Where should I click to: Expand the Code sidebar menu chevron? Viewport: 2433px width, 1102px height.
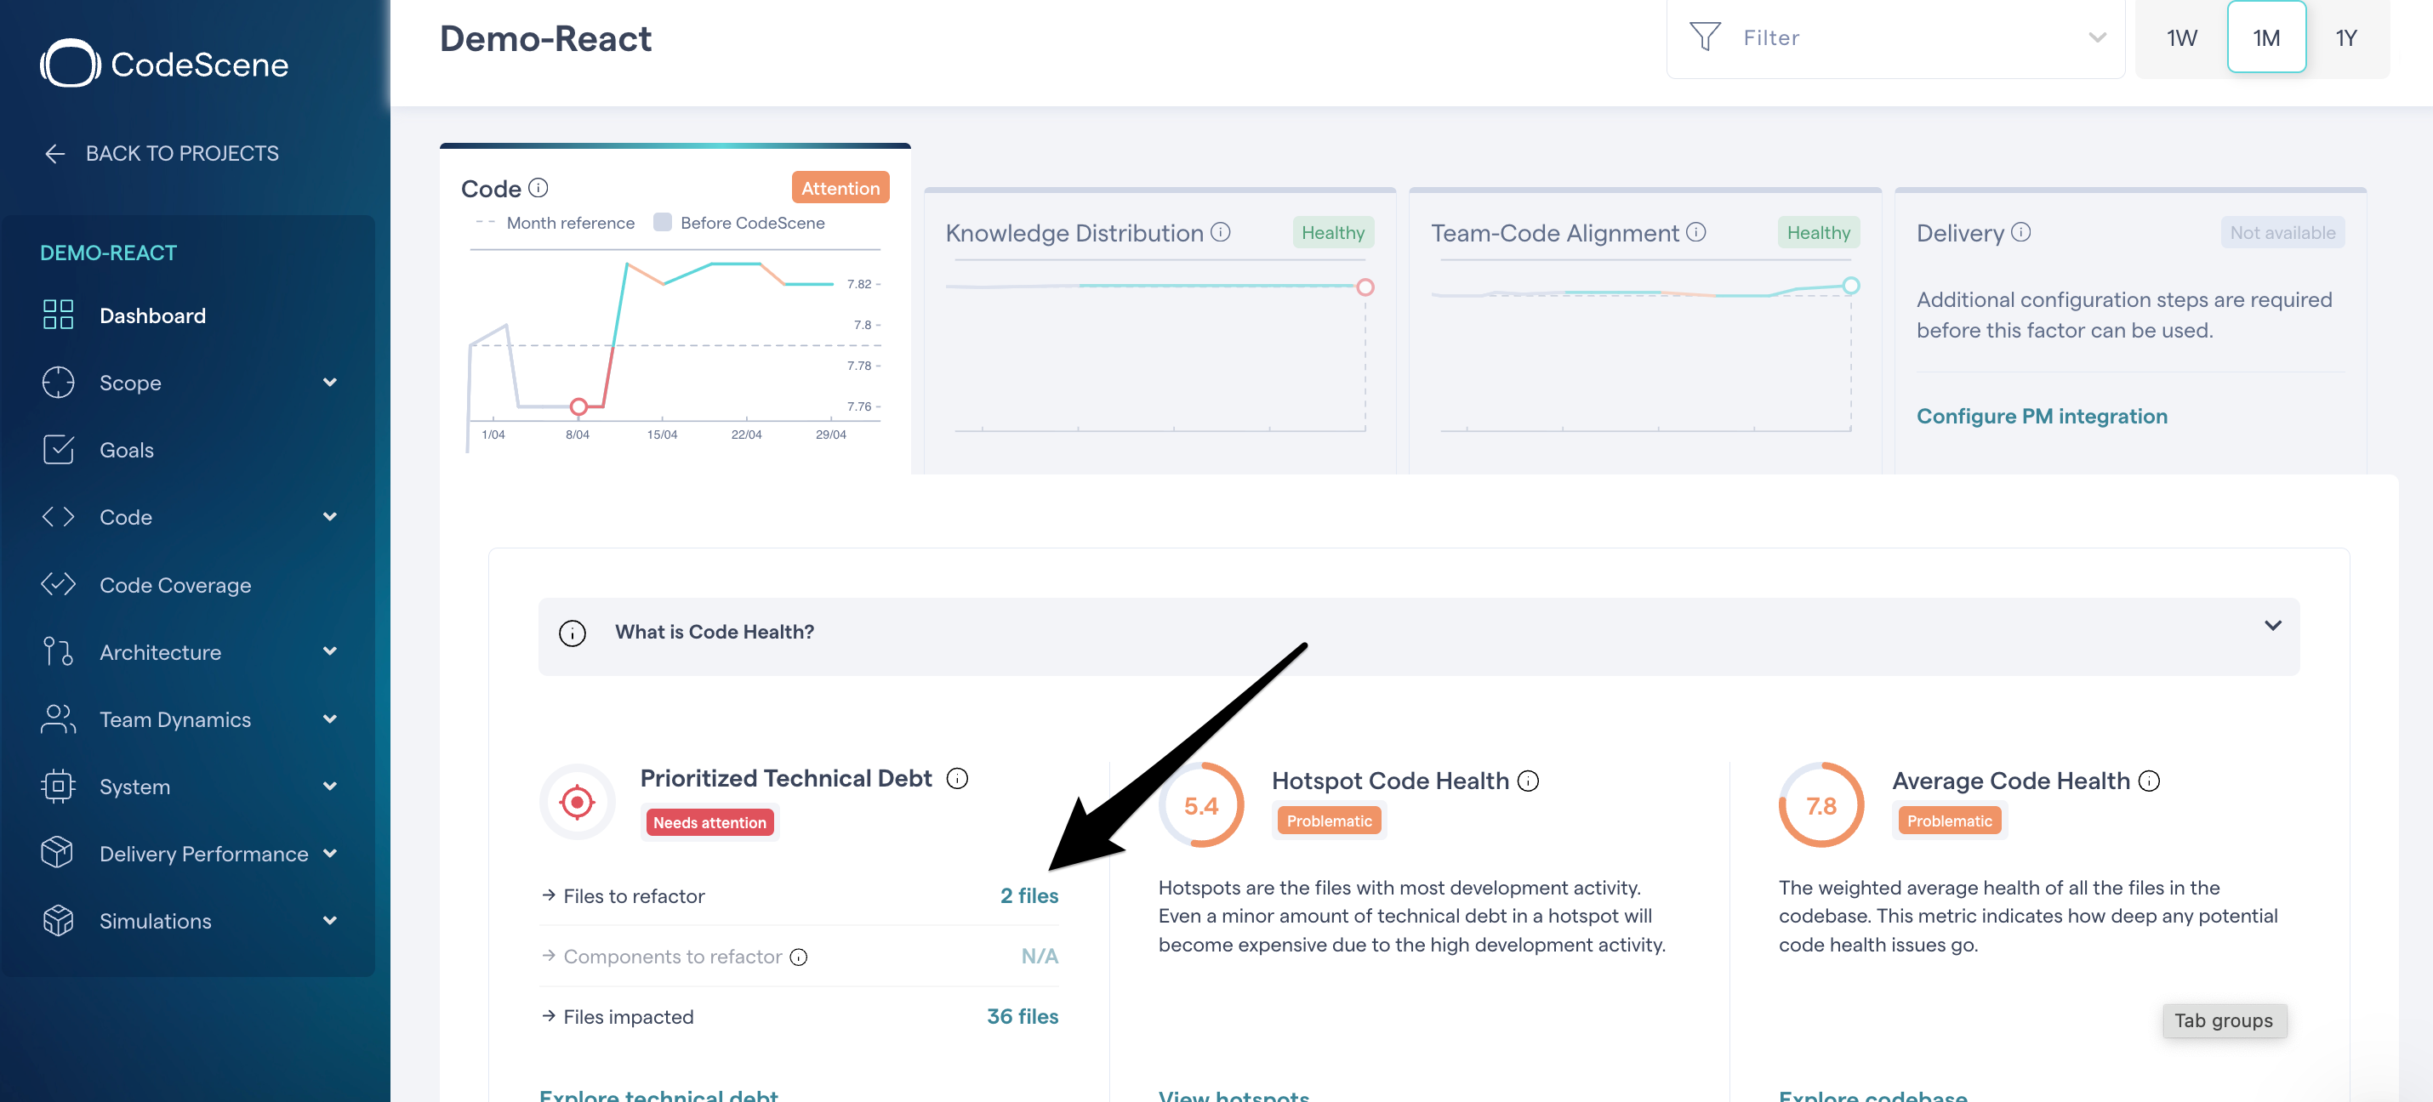click(329, 516)
